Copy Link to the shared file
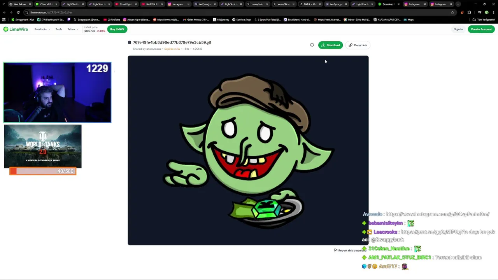 click(x=358, y=45)
